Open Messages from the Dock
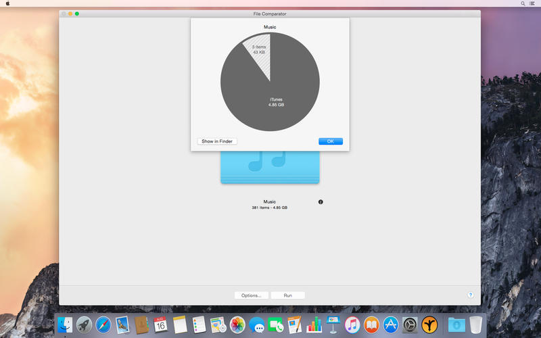This screenshot has height=338, width=541. pyautogui.click(x=256, y=324)
